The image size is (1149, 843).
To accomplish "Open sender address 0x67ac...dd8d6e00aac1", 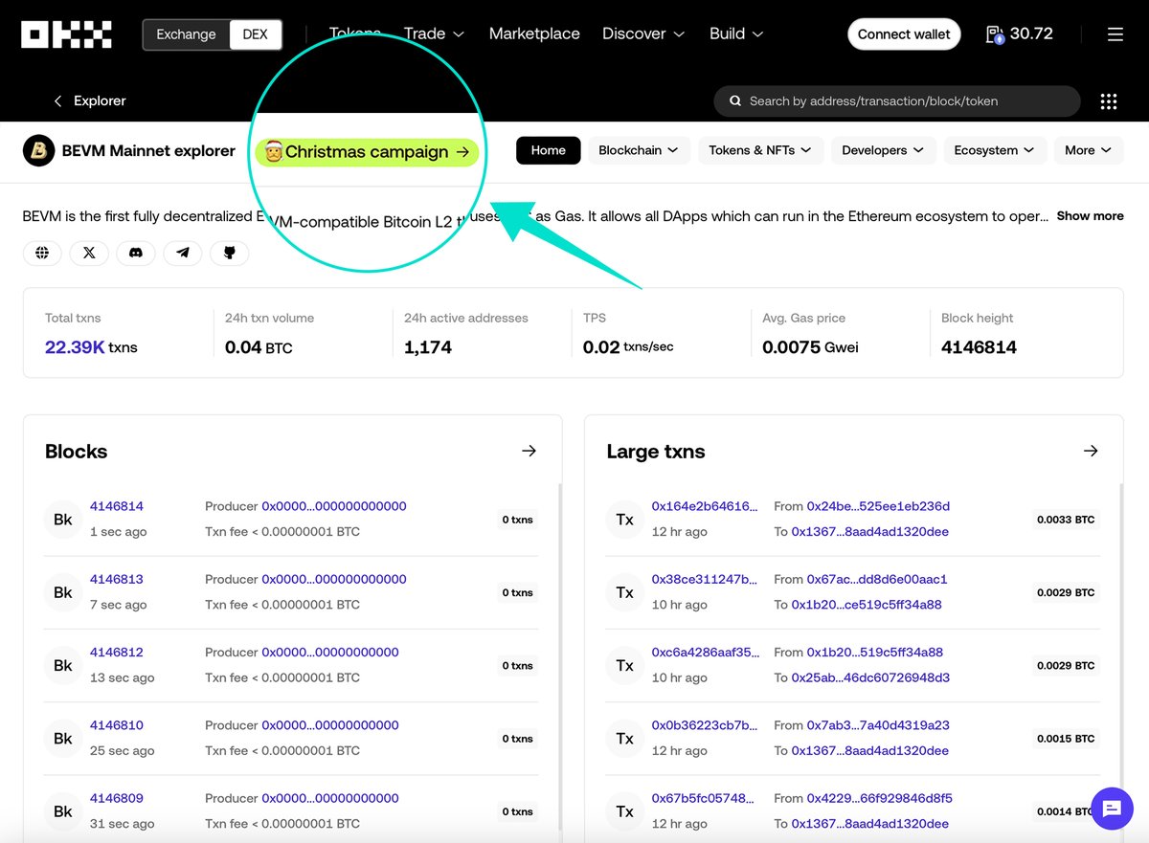I will pyautogui.click(x=877, y=579).
